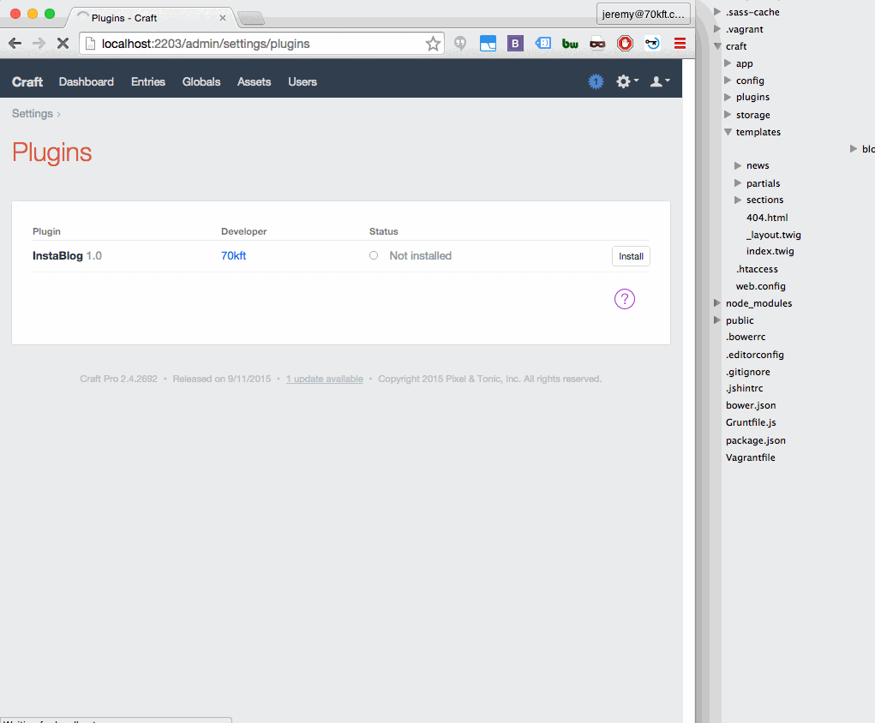Click the 1 update available link
The height and width of the screenshot is (723, 875).
point(325,379)
